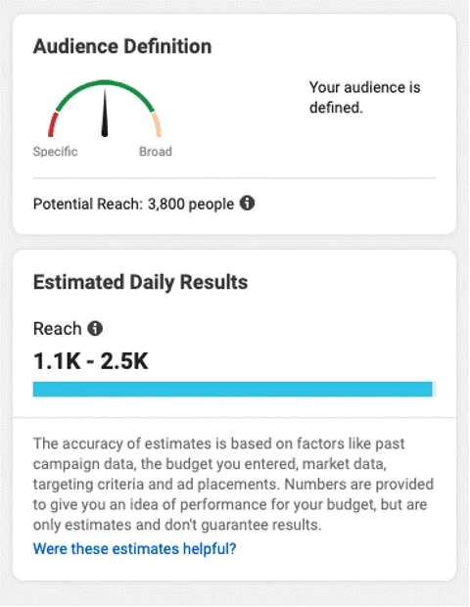470x607 pixels.
Task: Click the 'Potential Reach: 3,800 people' text
Action: click(133, 204)
